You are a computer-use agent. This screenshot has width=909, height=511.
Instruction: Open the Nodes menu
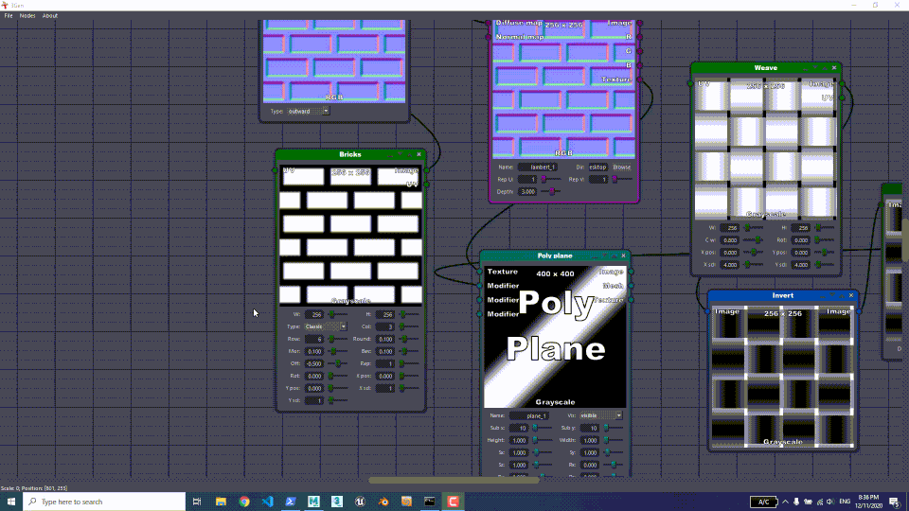[x=27, y=16]
